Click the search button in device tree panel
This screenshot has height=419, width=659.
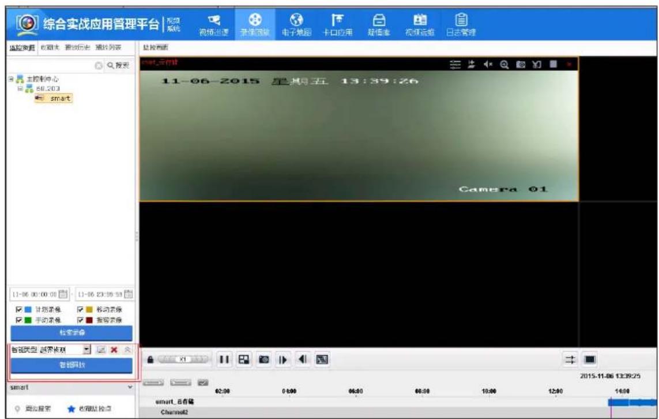119,66
